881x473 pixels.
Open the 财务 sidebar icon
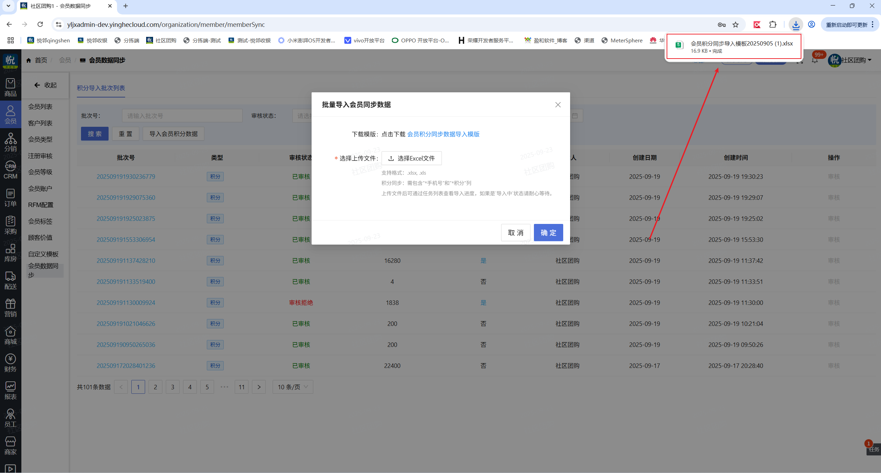(x=10, y=363)
